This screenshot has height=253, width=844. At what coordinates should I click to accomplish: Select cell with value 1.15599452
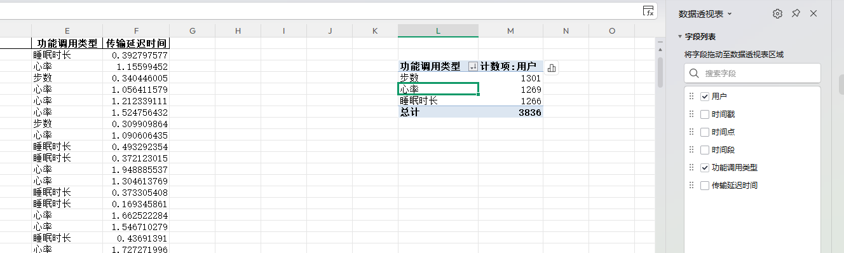(x=135, y=66)
